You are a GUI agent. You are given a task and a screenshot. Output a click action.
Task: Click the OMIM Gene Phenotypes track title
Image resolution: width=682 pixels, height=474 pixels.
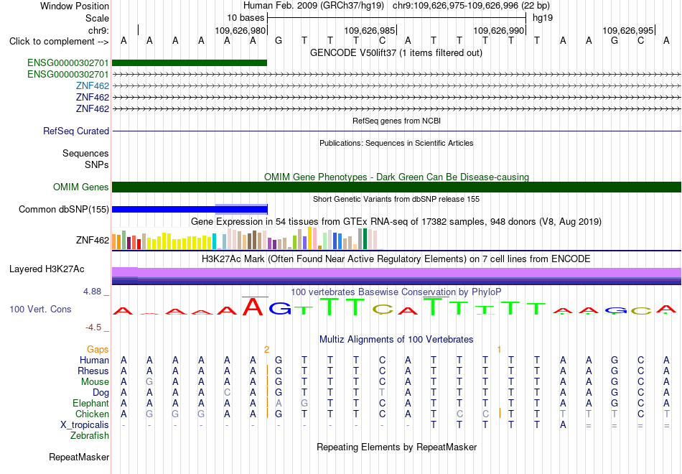pos(396,177)
